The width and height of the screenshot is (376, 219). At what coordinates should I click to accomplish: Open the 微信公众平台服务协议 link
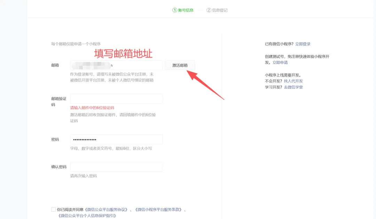[106, 209]
